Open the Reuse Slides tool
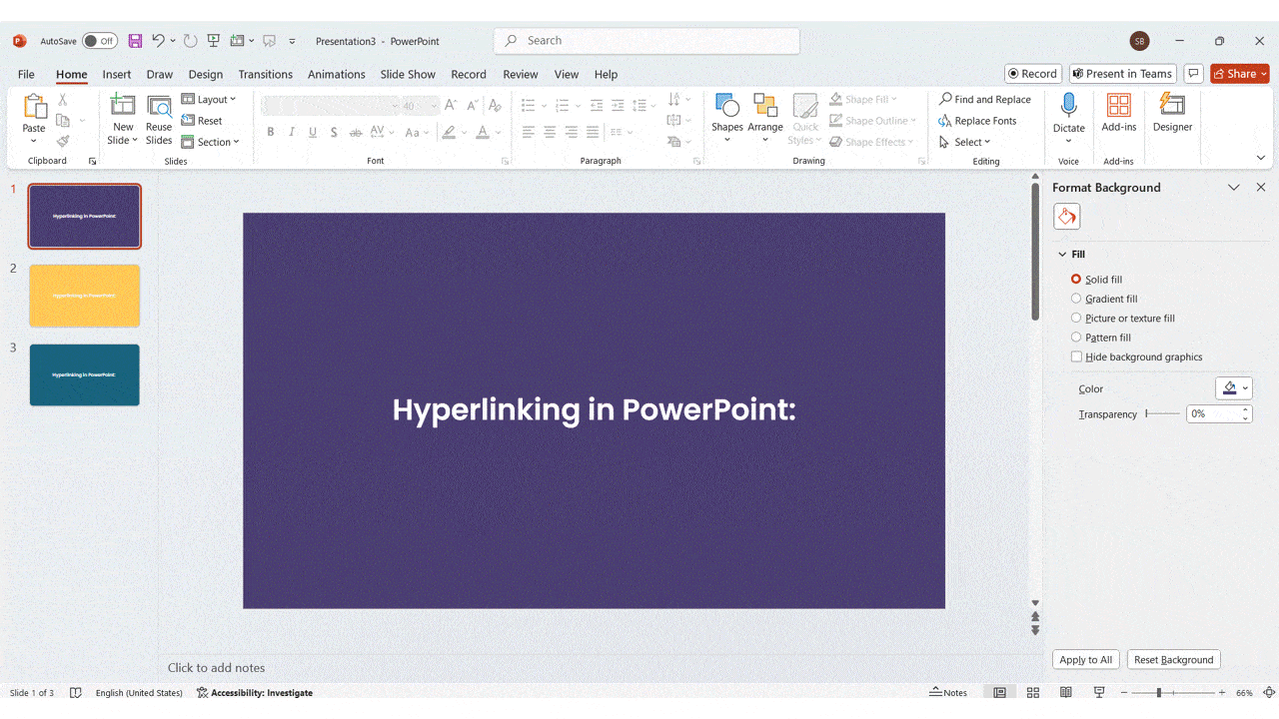Viewport: 1279px width, 719px height. tap(159, 120)
